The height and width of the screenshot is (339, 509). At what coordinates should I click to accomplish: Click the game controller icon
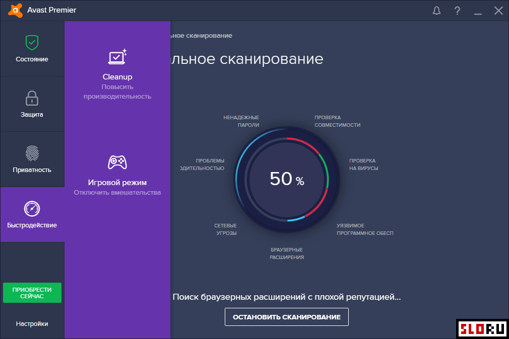(117, 162)
